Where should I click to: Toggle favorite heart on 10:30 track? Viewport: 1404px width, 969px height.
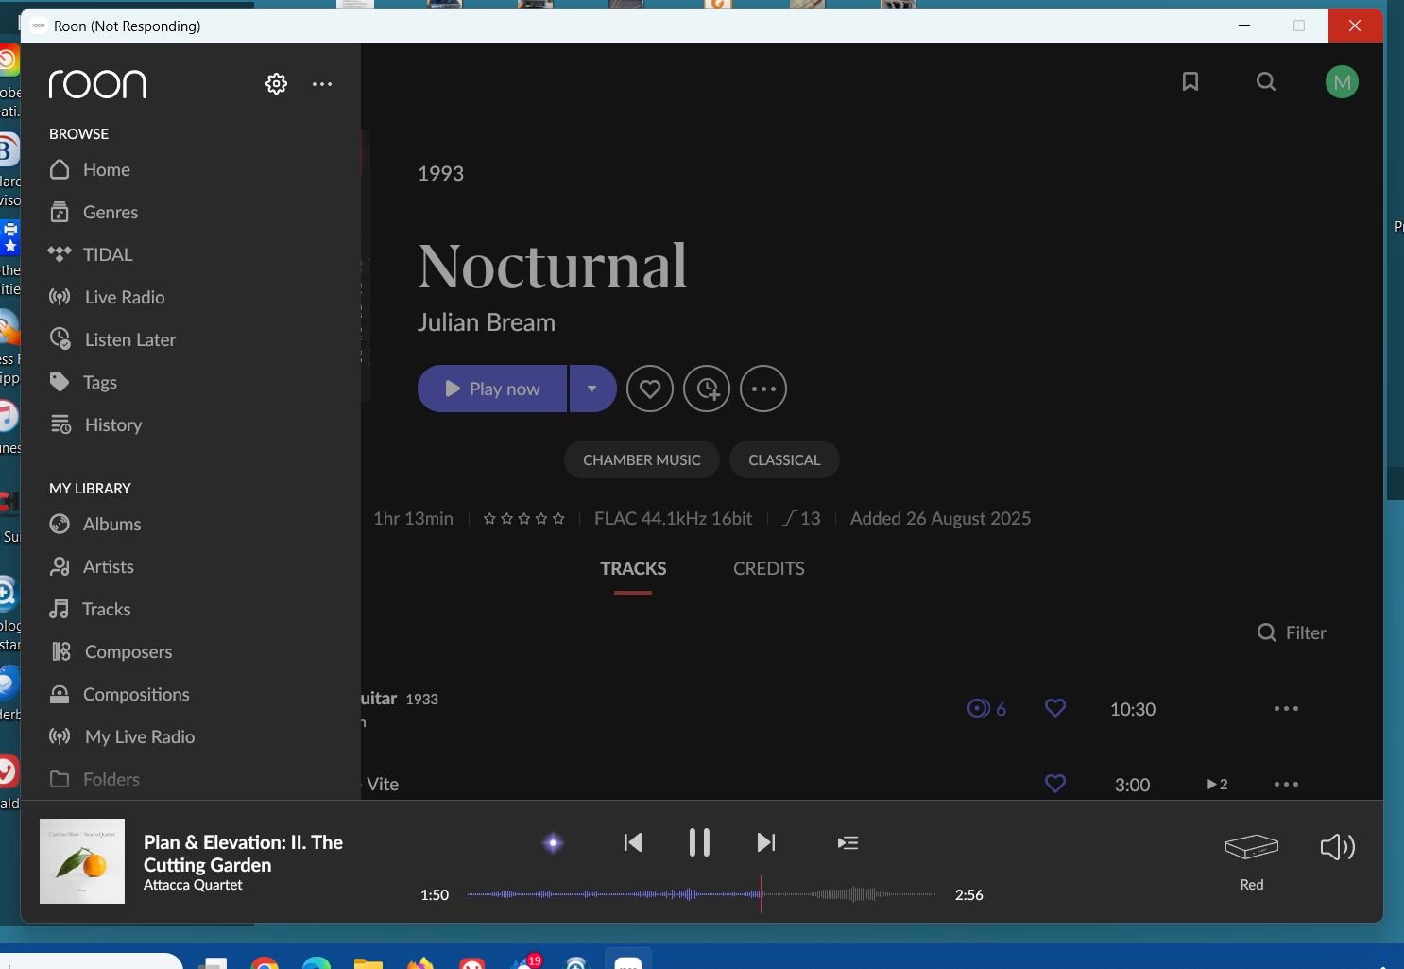(1055, 708)
